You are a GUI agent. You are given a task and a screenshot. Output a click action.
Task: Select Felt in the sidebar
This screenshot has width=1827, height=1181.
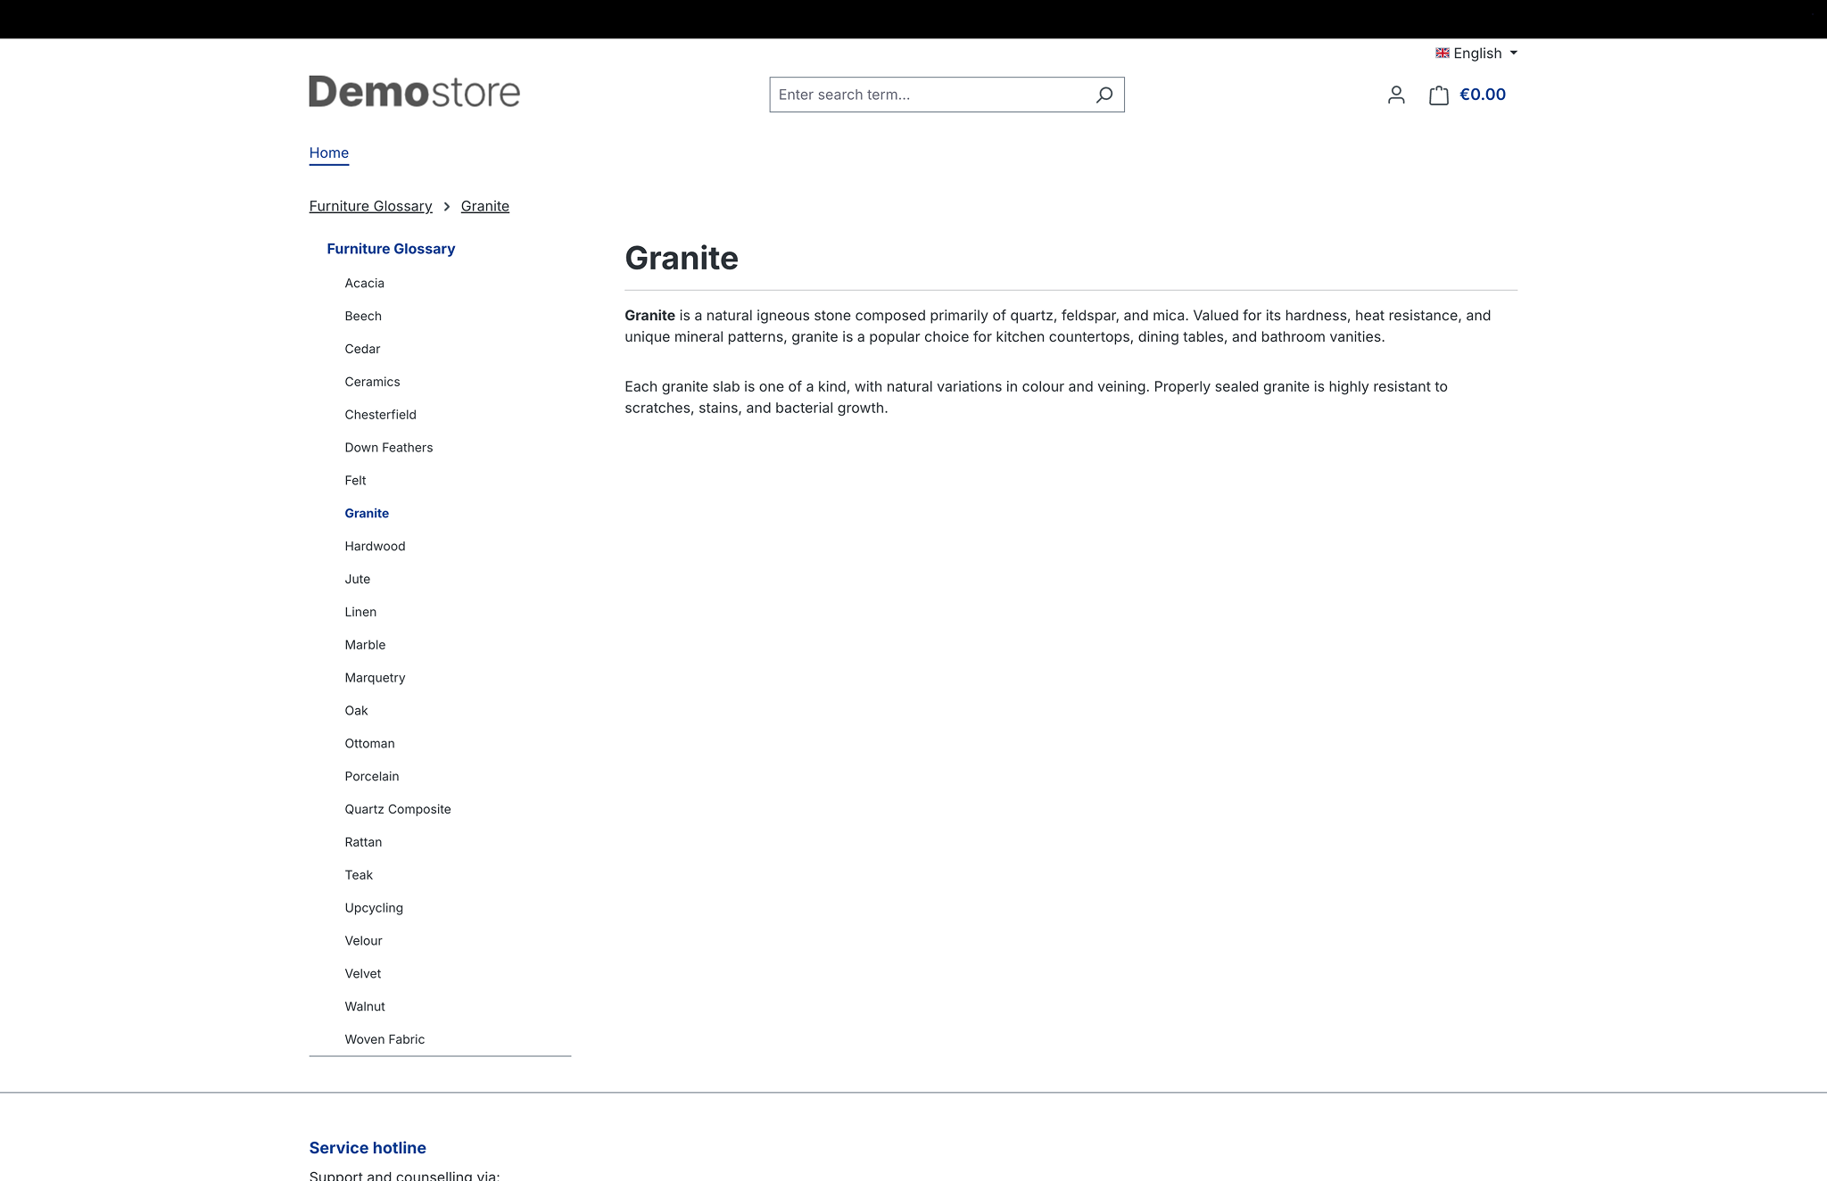tap(355, 481)
